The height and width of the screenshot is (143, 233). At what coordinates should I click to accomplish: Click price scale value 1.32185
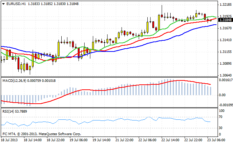pyautogui.click(x=225, y=5)
